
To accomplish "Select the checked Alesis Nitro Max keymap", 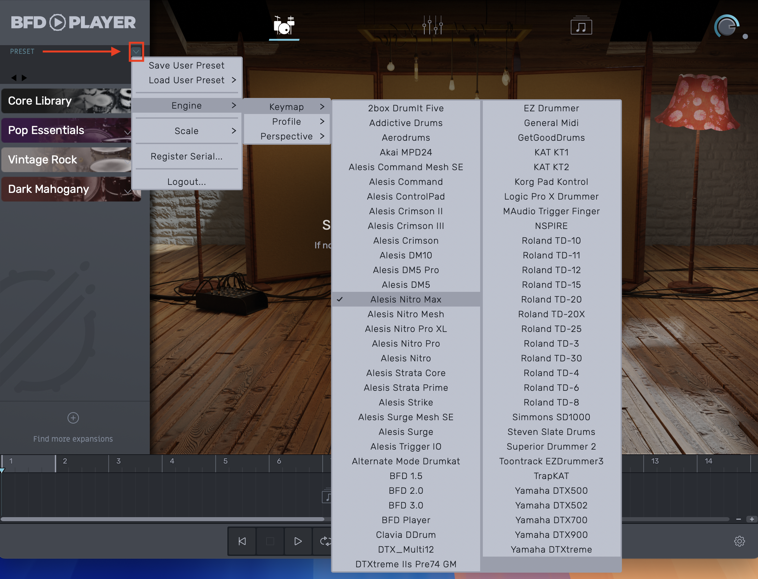I will (406, 299).
